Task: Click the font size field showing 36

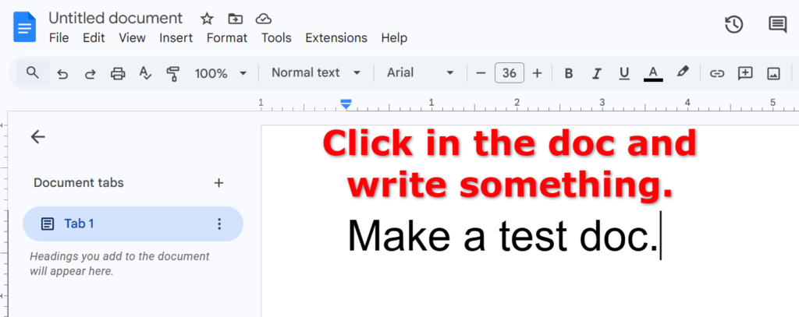Action: (x=509, y=73)
